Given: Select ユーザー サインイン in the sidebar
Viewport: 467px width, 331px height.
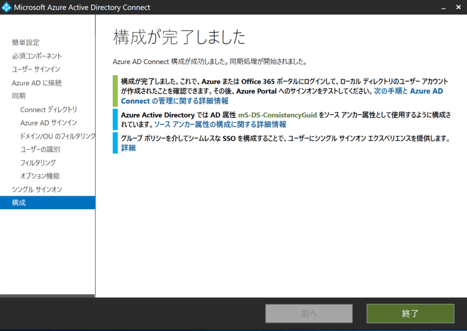Looking at the screenshot, I should coord(36,69).
